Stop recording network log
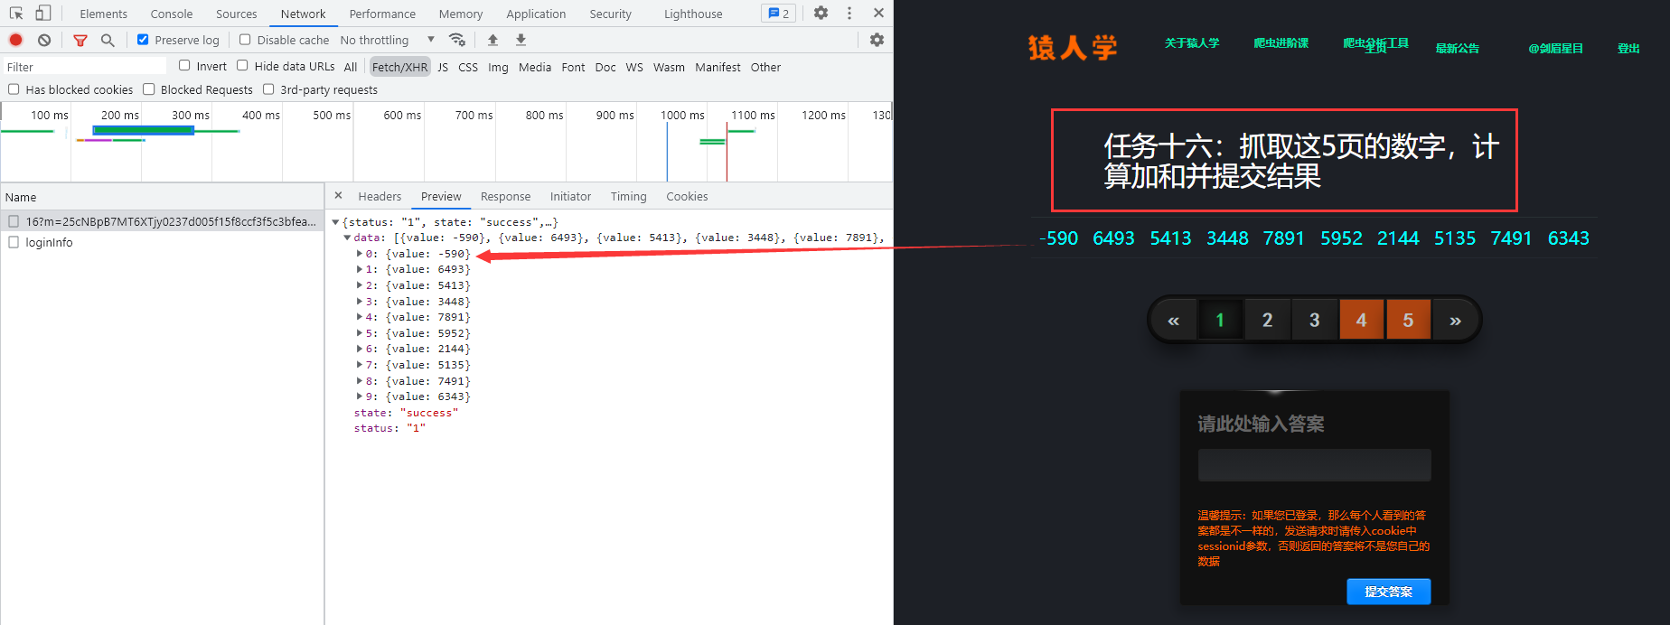This screenshot has height=625, width=1670. click(16, 40)
